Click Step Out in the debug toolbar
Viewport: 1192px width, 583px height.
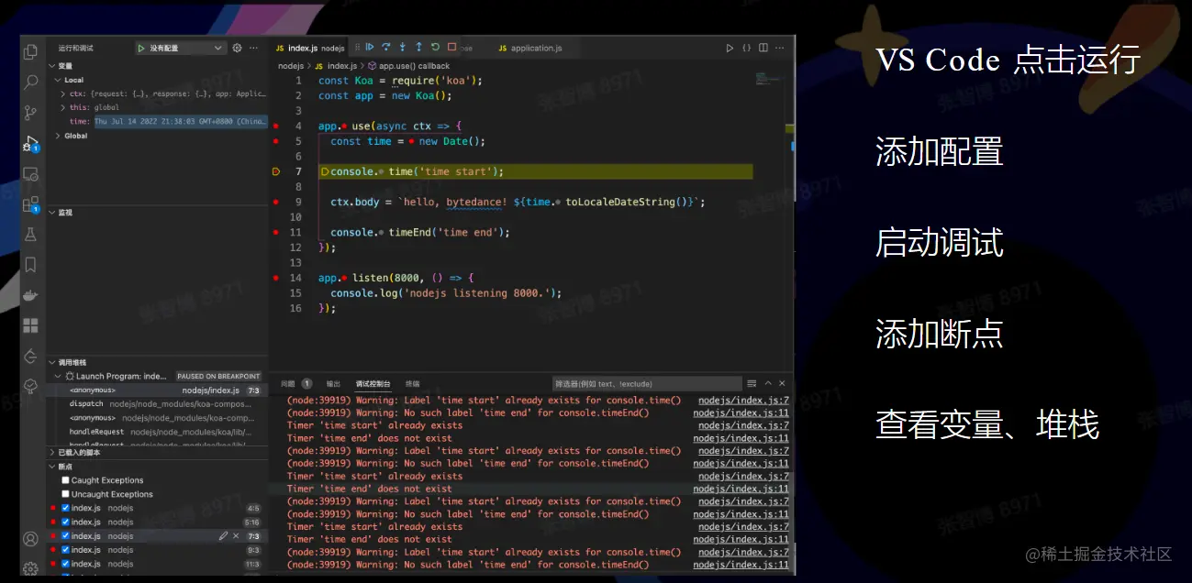click(419, 47)
